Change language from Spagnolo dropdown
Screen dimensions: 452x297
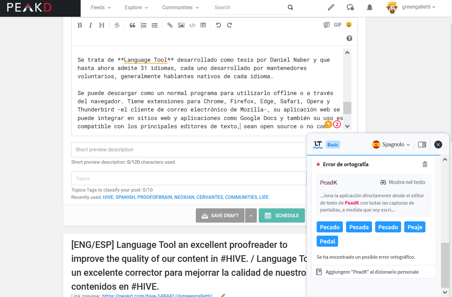point(391,145)
